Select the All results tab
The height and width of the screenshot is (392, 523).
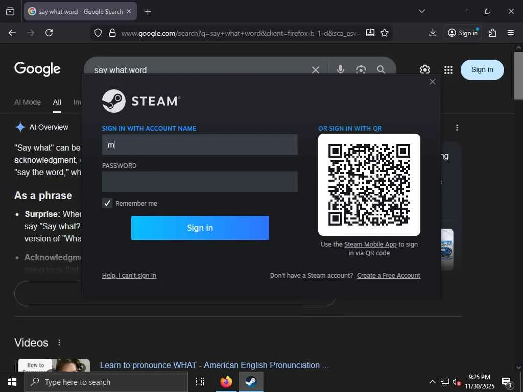pyautogui.click(x=57, y=102)
